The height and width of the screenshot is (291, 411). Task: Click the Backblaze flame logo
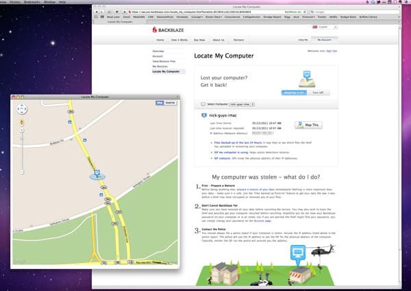(x=154, y=30)
